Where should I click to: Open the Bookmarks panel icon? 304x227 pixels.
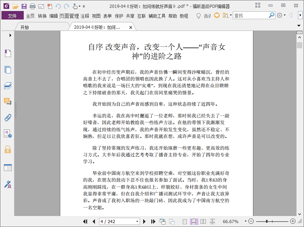[8, 53]
